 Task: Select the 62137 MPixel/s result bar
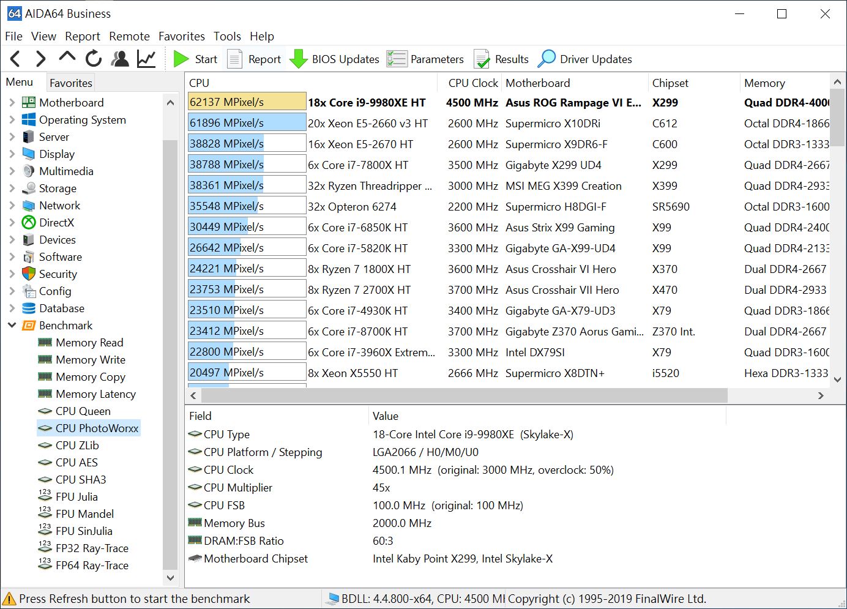coord(247,102)
